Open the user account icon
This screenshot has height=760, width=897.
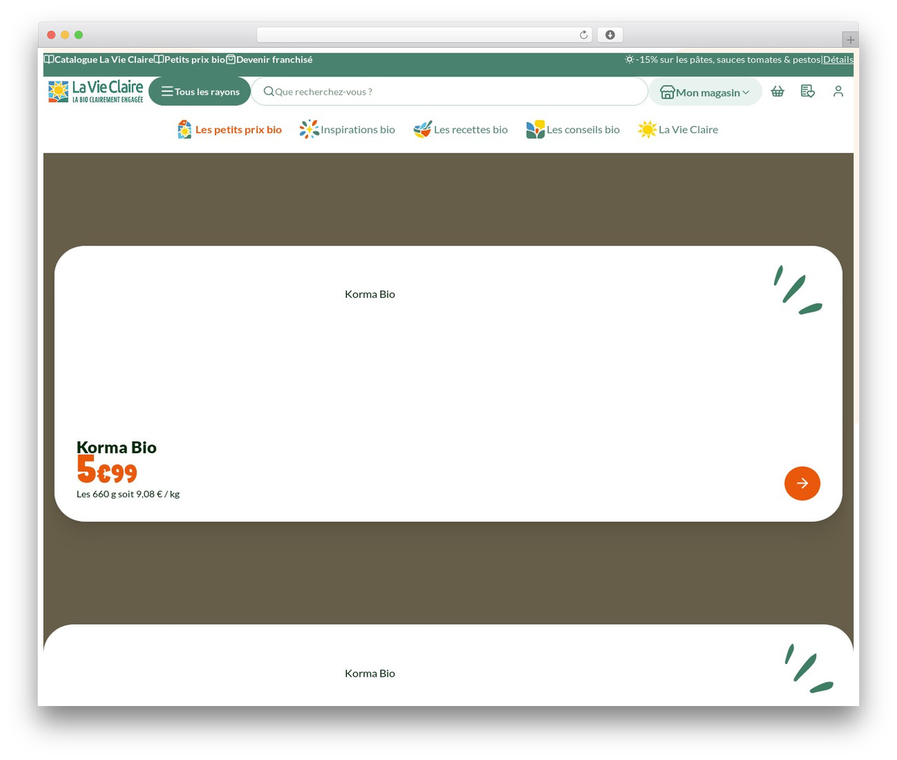[838, 91]
